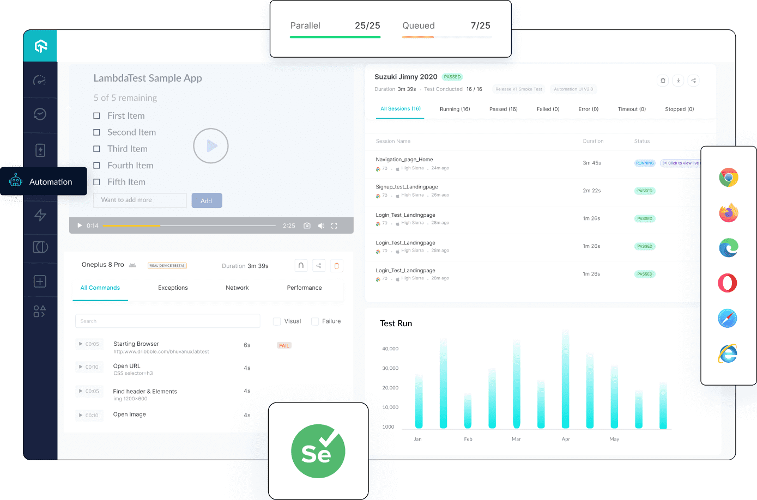The image size is (757, 500).
Task: Take a screenshot with video camera icon
Action: click(x=307, y=225)
